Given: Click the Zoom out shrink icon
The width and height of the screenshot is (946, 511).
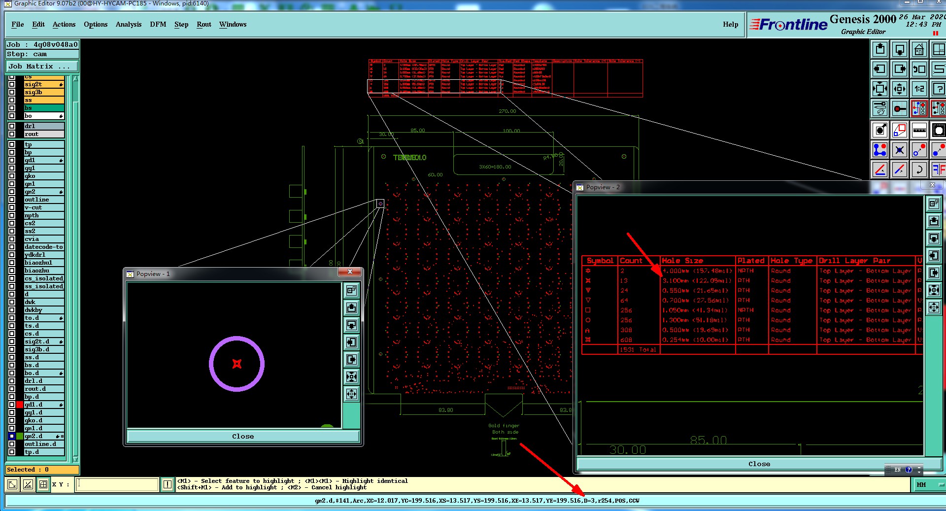Looking at the screenshot, I should (900, 89).
